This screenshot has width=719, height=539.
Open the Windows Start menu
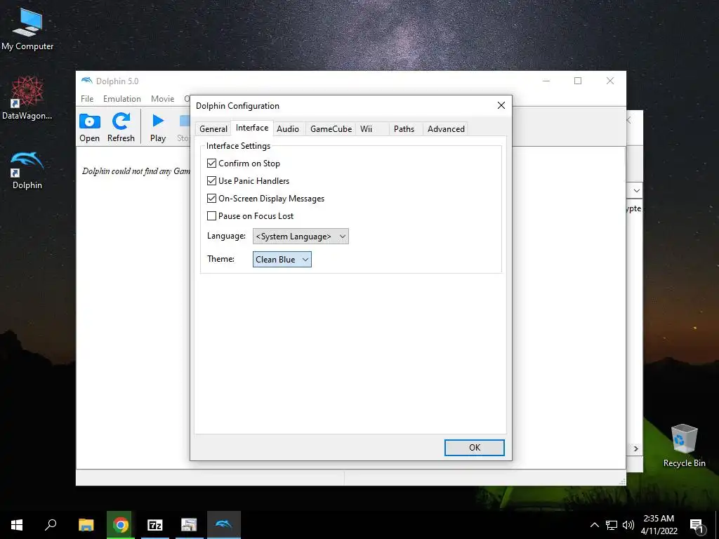pyautogui.click(x=17, y=525)
